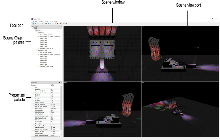This screenshot has height=140, width=220.
Task: Activate the magnifier Zoom tool
Action: [40, 24]
